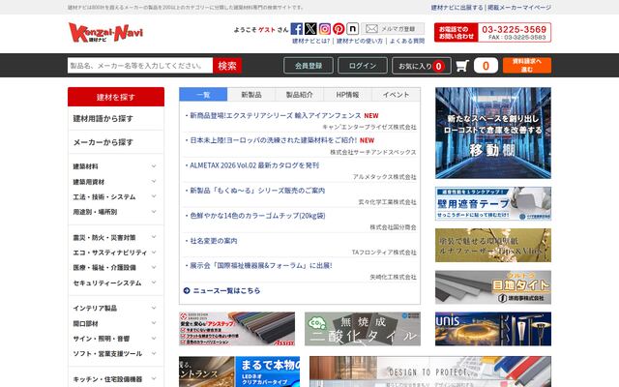Viewport: 619px width, 387px height.
Task: Open the もくぬ〜る series news item
Action: (257, 191)
